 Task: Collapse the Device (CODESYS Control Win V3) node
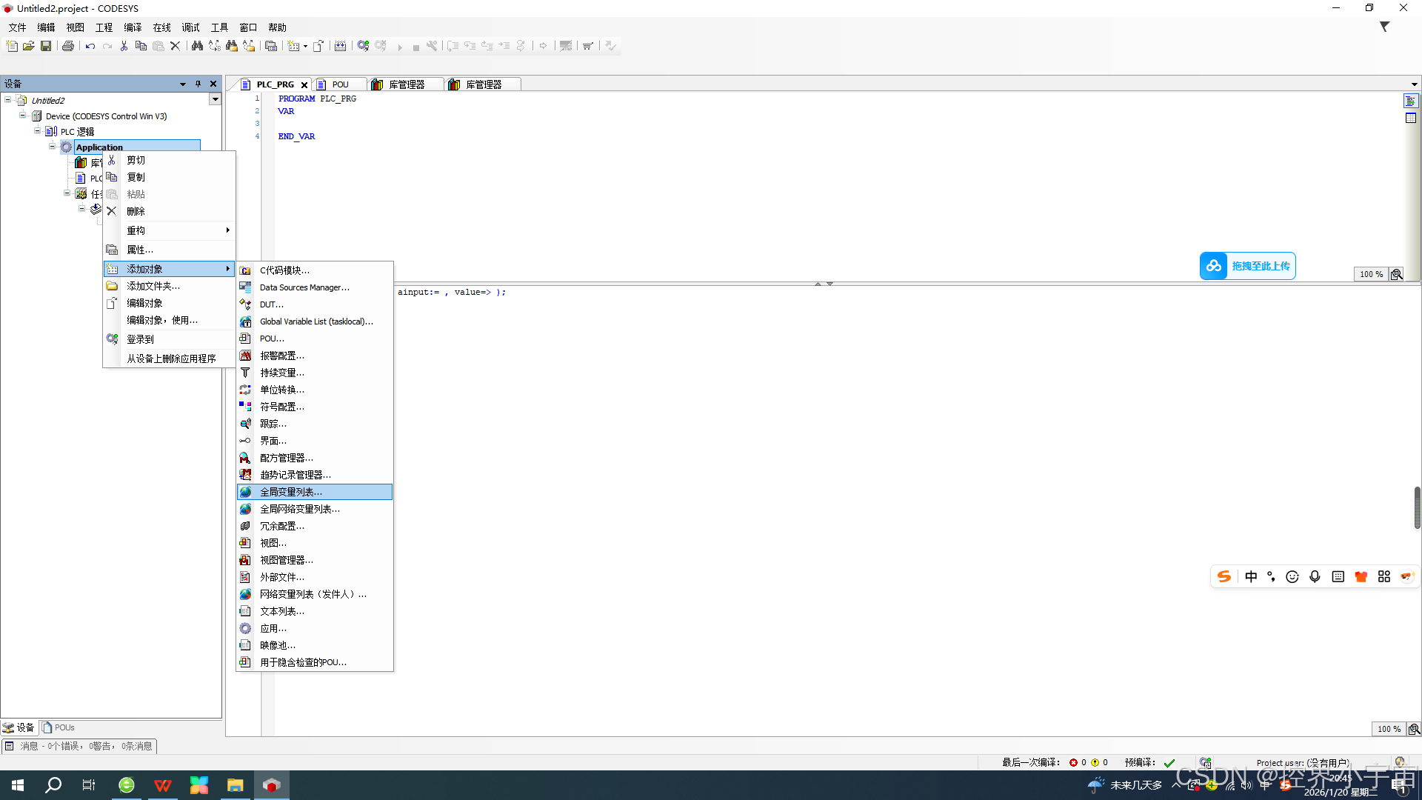[x=23, y=116]
